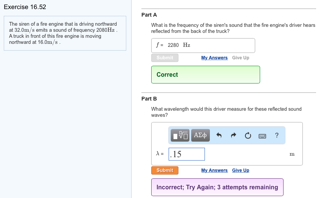324x198 pixels.
Task: Click the Incorrect; Try Again feedback banner
Action: (x=217, y=187)
